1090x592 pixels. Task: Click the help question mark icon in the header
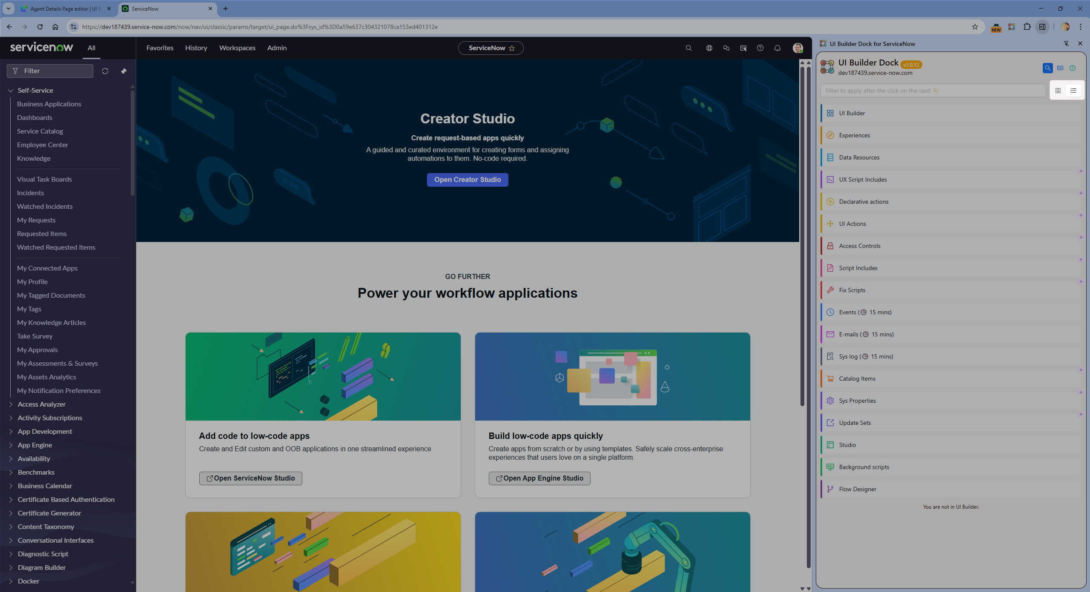(x=760, y=48)
